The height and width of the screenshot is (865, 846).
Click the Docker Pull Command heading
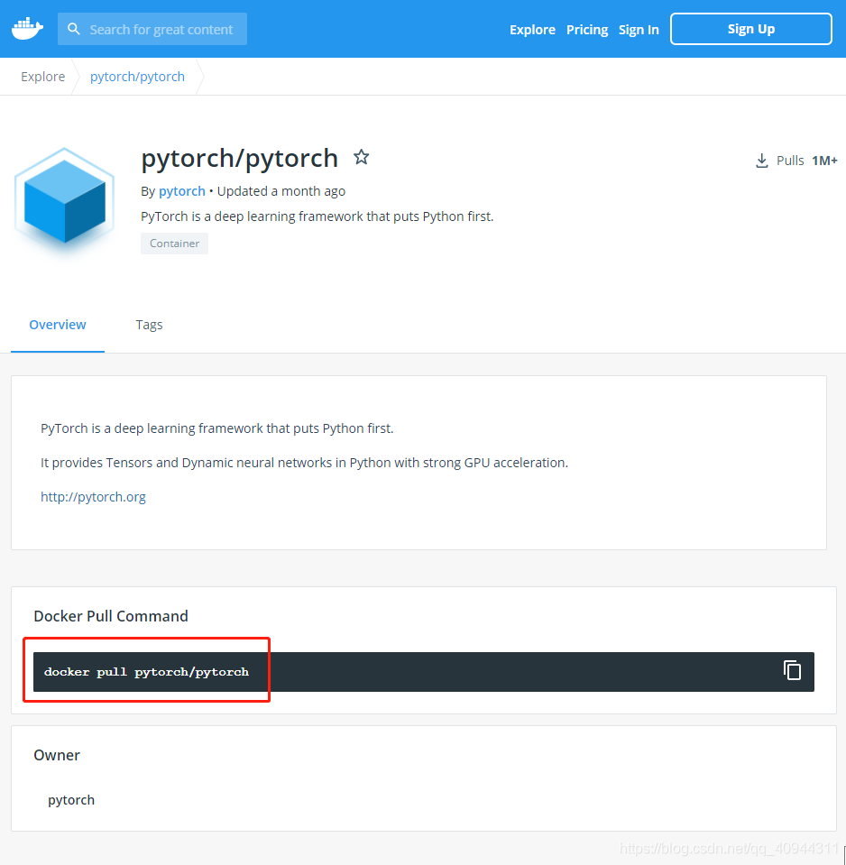111,616
